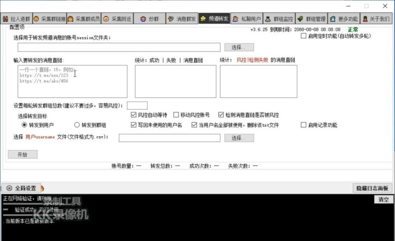Focus the session folder path field

(119, 47)
